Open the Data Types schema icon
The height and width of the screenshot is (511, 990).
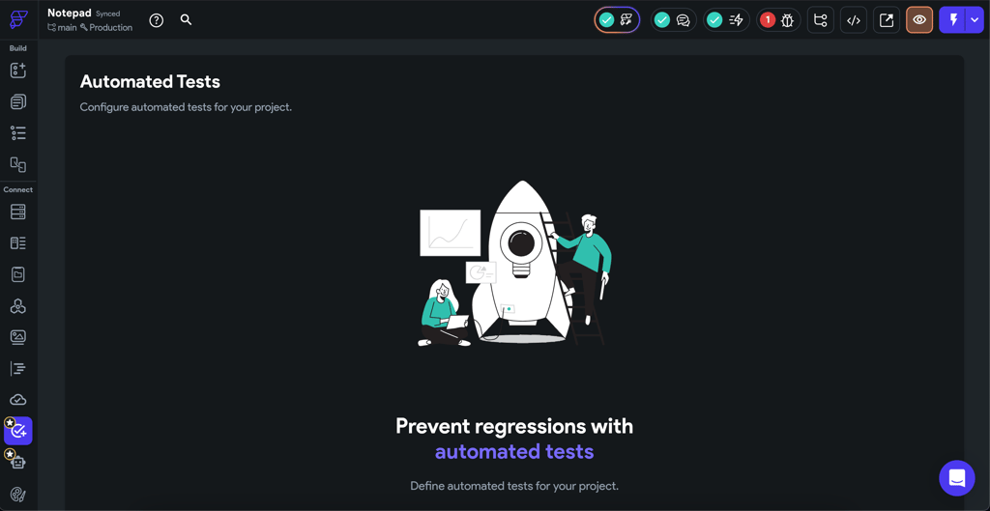click(18, 242)
